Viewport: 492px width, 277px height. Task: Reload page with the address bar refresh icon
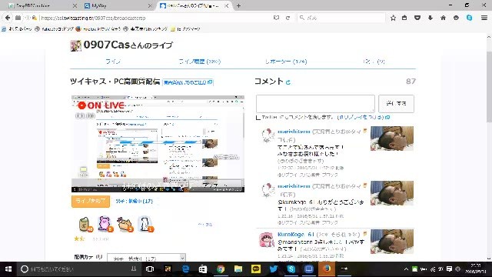[x=288, y=18]
